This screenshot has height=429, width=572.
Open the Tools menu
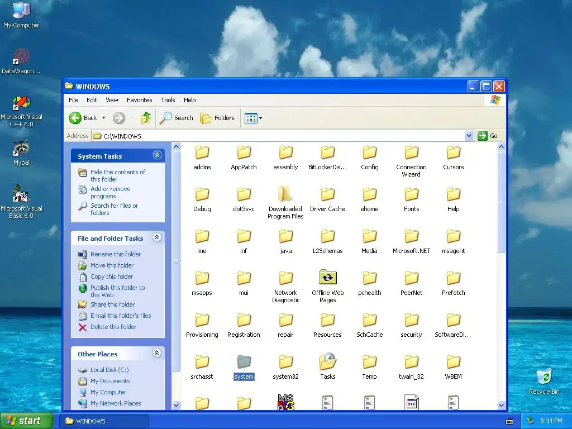coord(168,100)
